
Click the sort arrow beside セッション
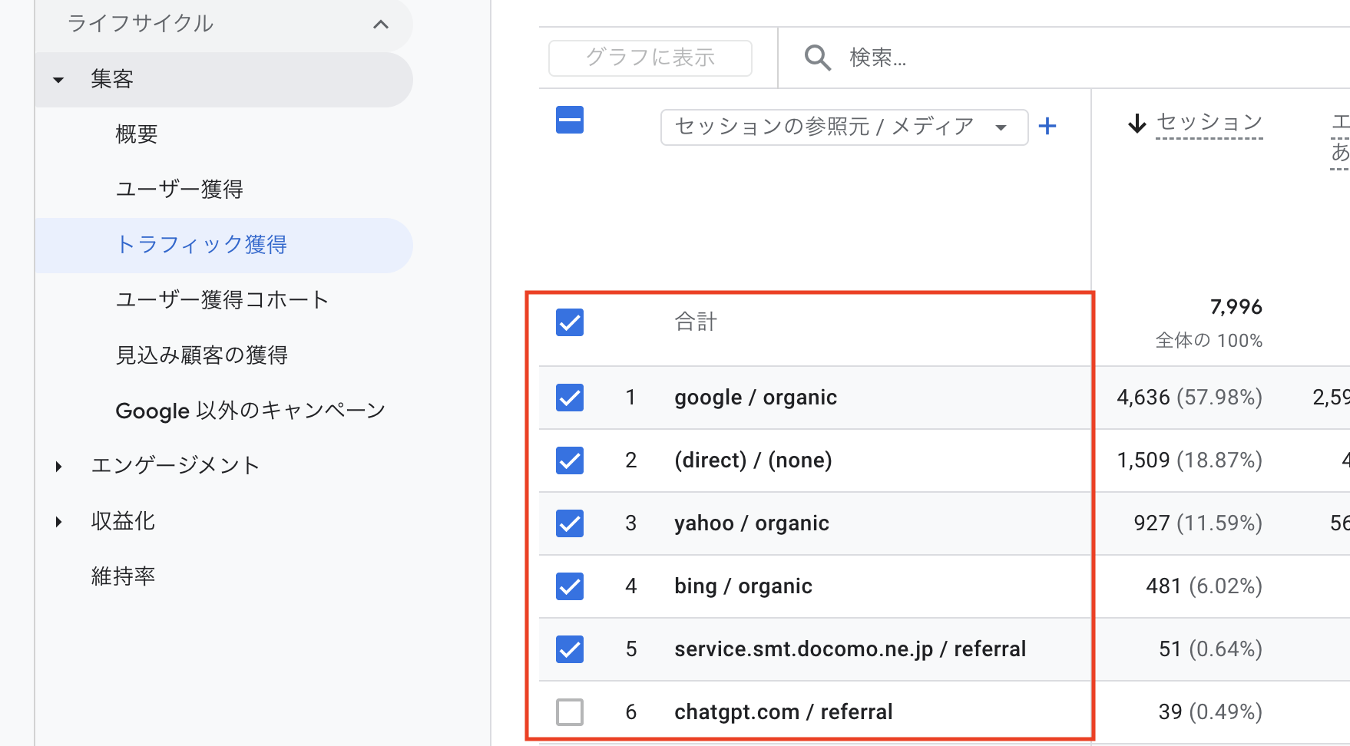pyautogui.click(x=1137, y=123)
